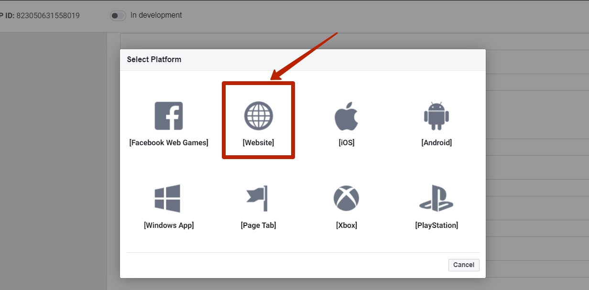Select the Android robot platform icon

pos(436,115)
